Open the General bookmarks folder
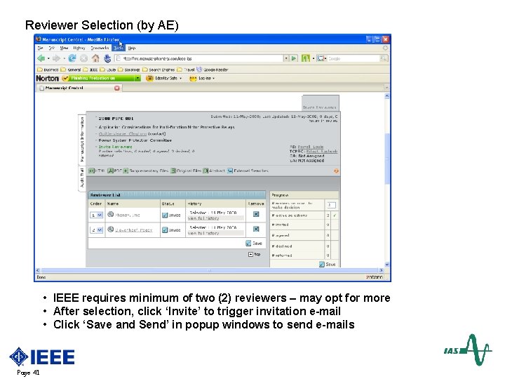Image resolution: width=505 pixels, height=379 pixels. (x=71, y=69)
